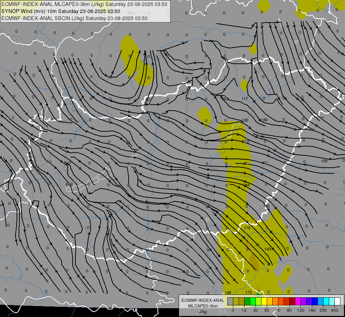Screen dimensions: 345x317
Task: Click the 130 value on the map
Action: click(x=245, y=120)
